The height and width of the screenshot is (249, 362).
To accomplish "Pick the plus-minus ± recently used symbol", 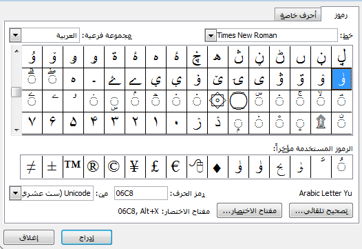I will pyautogui.click(x=52, y=167).
